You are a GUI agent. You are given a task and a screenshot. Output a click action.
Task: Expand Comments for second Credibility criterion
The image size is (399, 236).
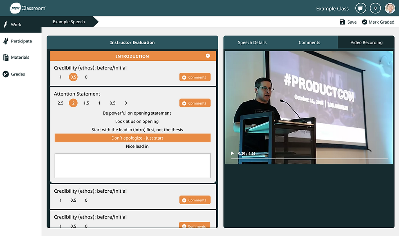pos(195,200)
